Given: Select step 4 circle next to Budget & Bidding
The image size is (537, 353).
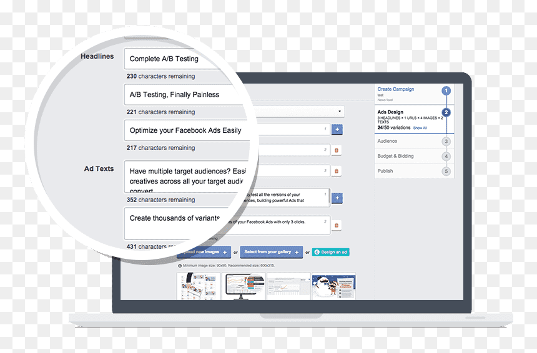Looking at the screenshot, I should tap(446, 157).
